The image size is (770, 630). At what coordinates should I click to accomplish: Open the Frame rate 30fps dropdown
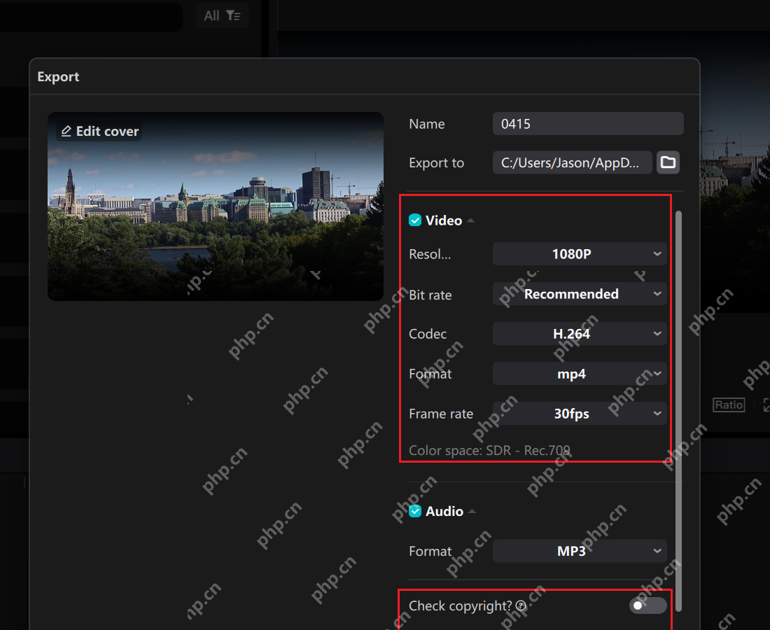[x=580, y=414]
